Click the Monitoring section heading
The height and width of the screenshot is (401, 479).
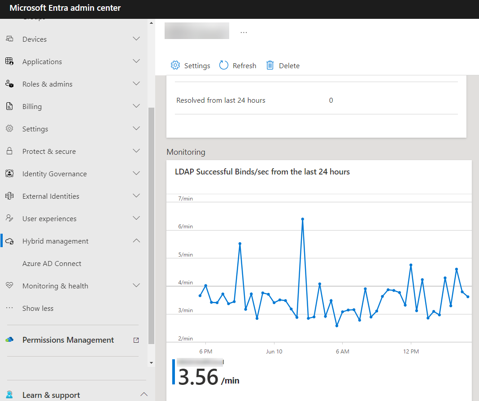click(186, 152)
